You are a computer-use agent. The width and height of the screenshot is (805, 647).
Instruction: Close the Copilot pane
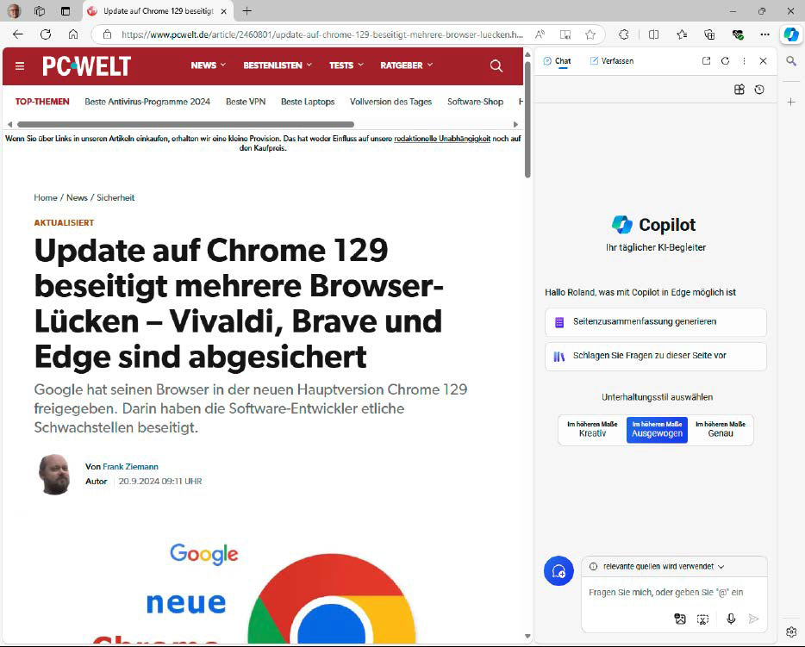(x=763, y=60)
